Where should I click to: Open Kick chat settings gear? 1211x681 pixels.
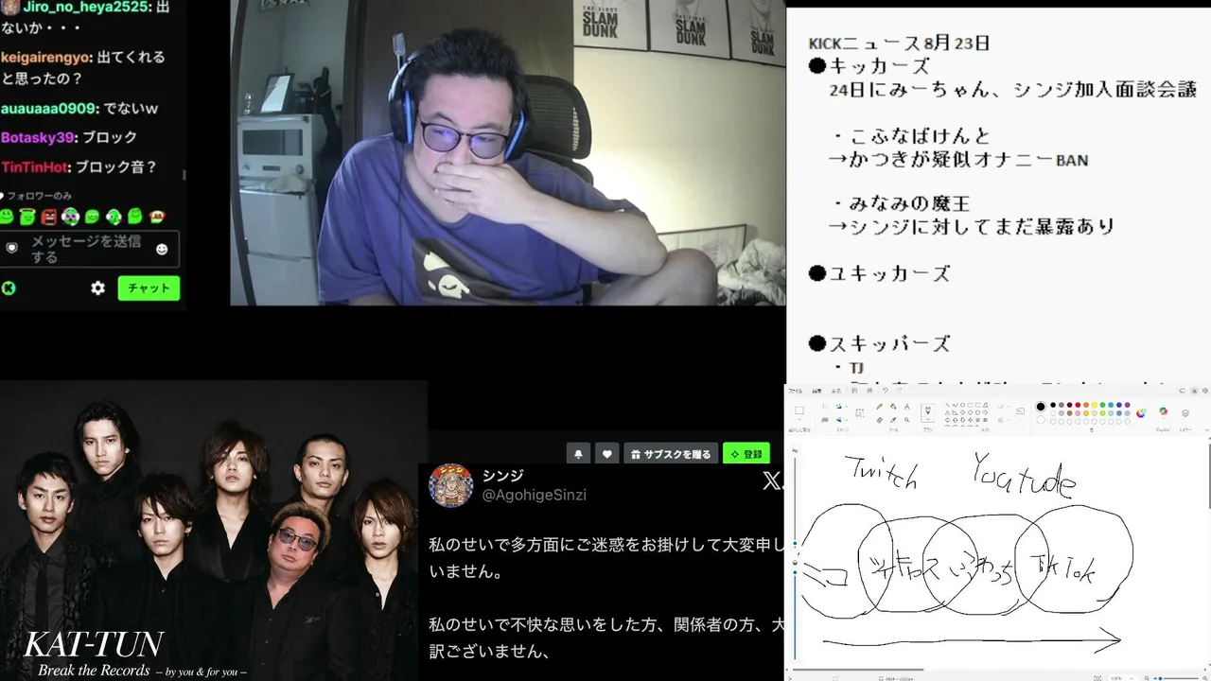coord(98,288)
